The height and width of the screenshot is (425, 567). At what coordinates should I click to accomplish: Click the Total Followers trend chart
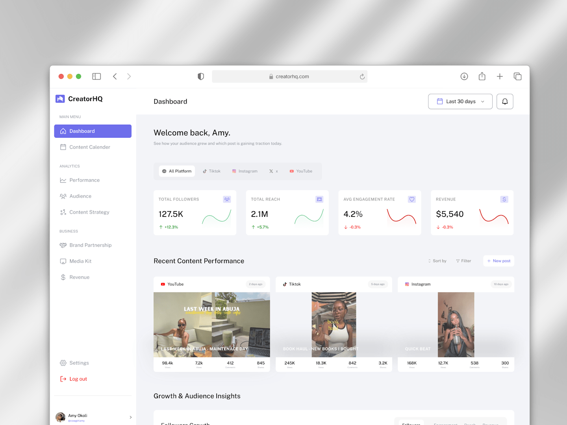point(217,217)
